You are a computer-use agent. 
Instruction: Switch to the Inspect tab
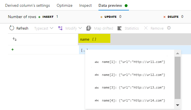(85, 5)
